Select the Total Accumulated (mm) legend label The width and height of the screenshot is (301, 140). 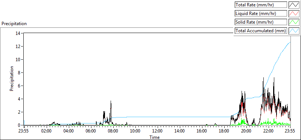click(261, 31)
